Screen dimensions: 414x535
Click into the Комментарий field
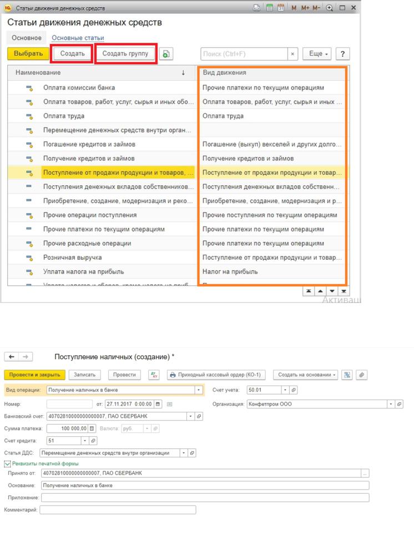[x=118, y=510]
